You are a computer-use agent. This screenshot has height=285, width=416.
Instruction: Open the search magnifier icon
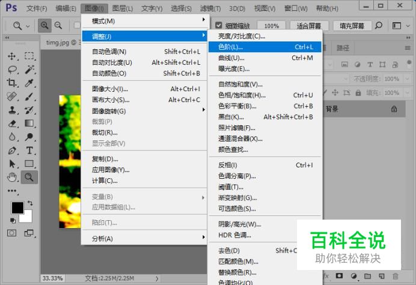pyautogui.click(x=379, y=26)
